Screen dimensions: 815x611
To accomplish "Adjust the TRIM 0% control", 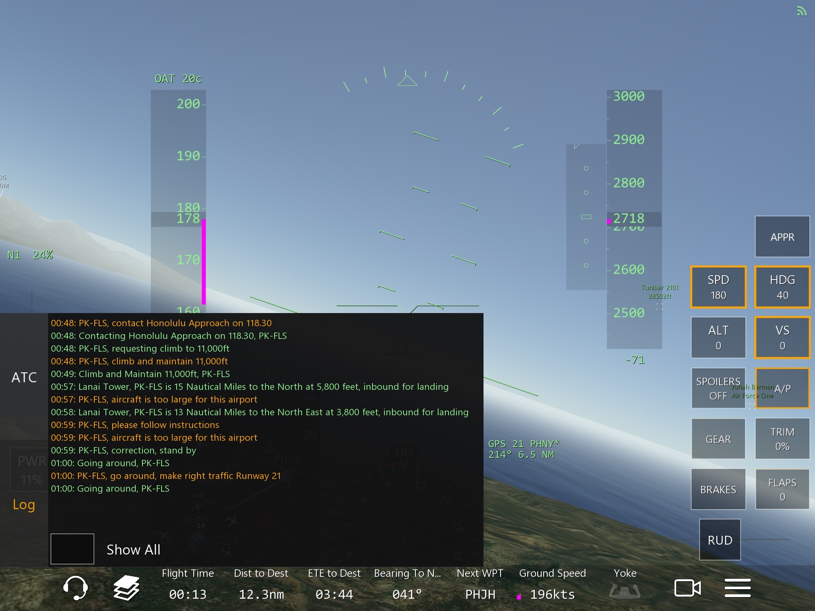I will 782,439.
